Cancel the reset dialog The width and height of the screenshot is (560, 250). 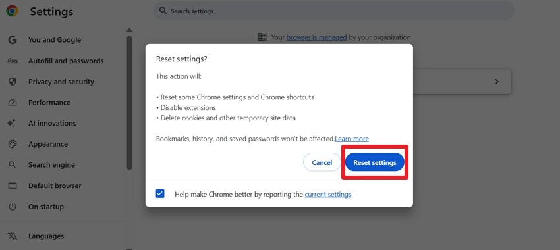click(x=322, y=162)
